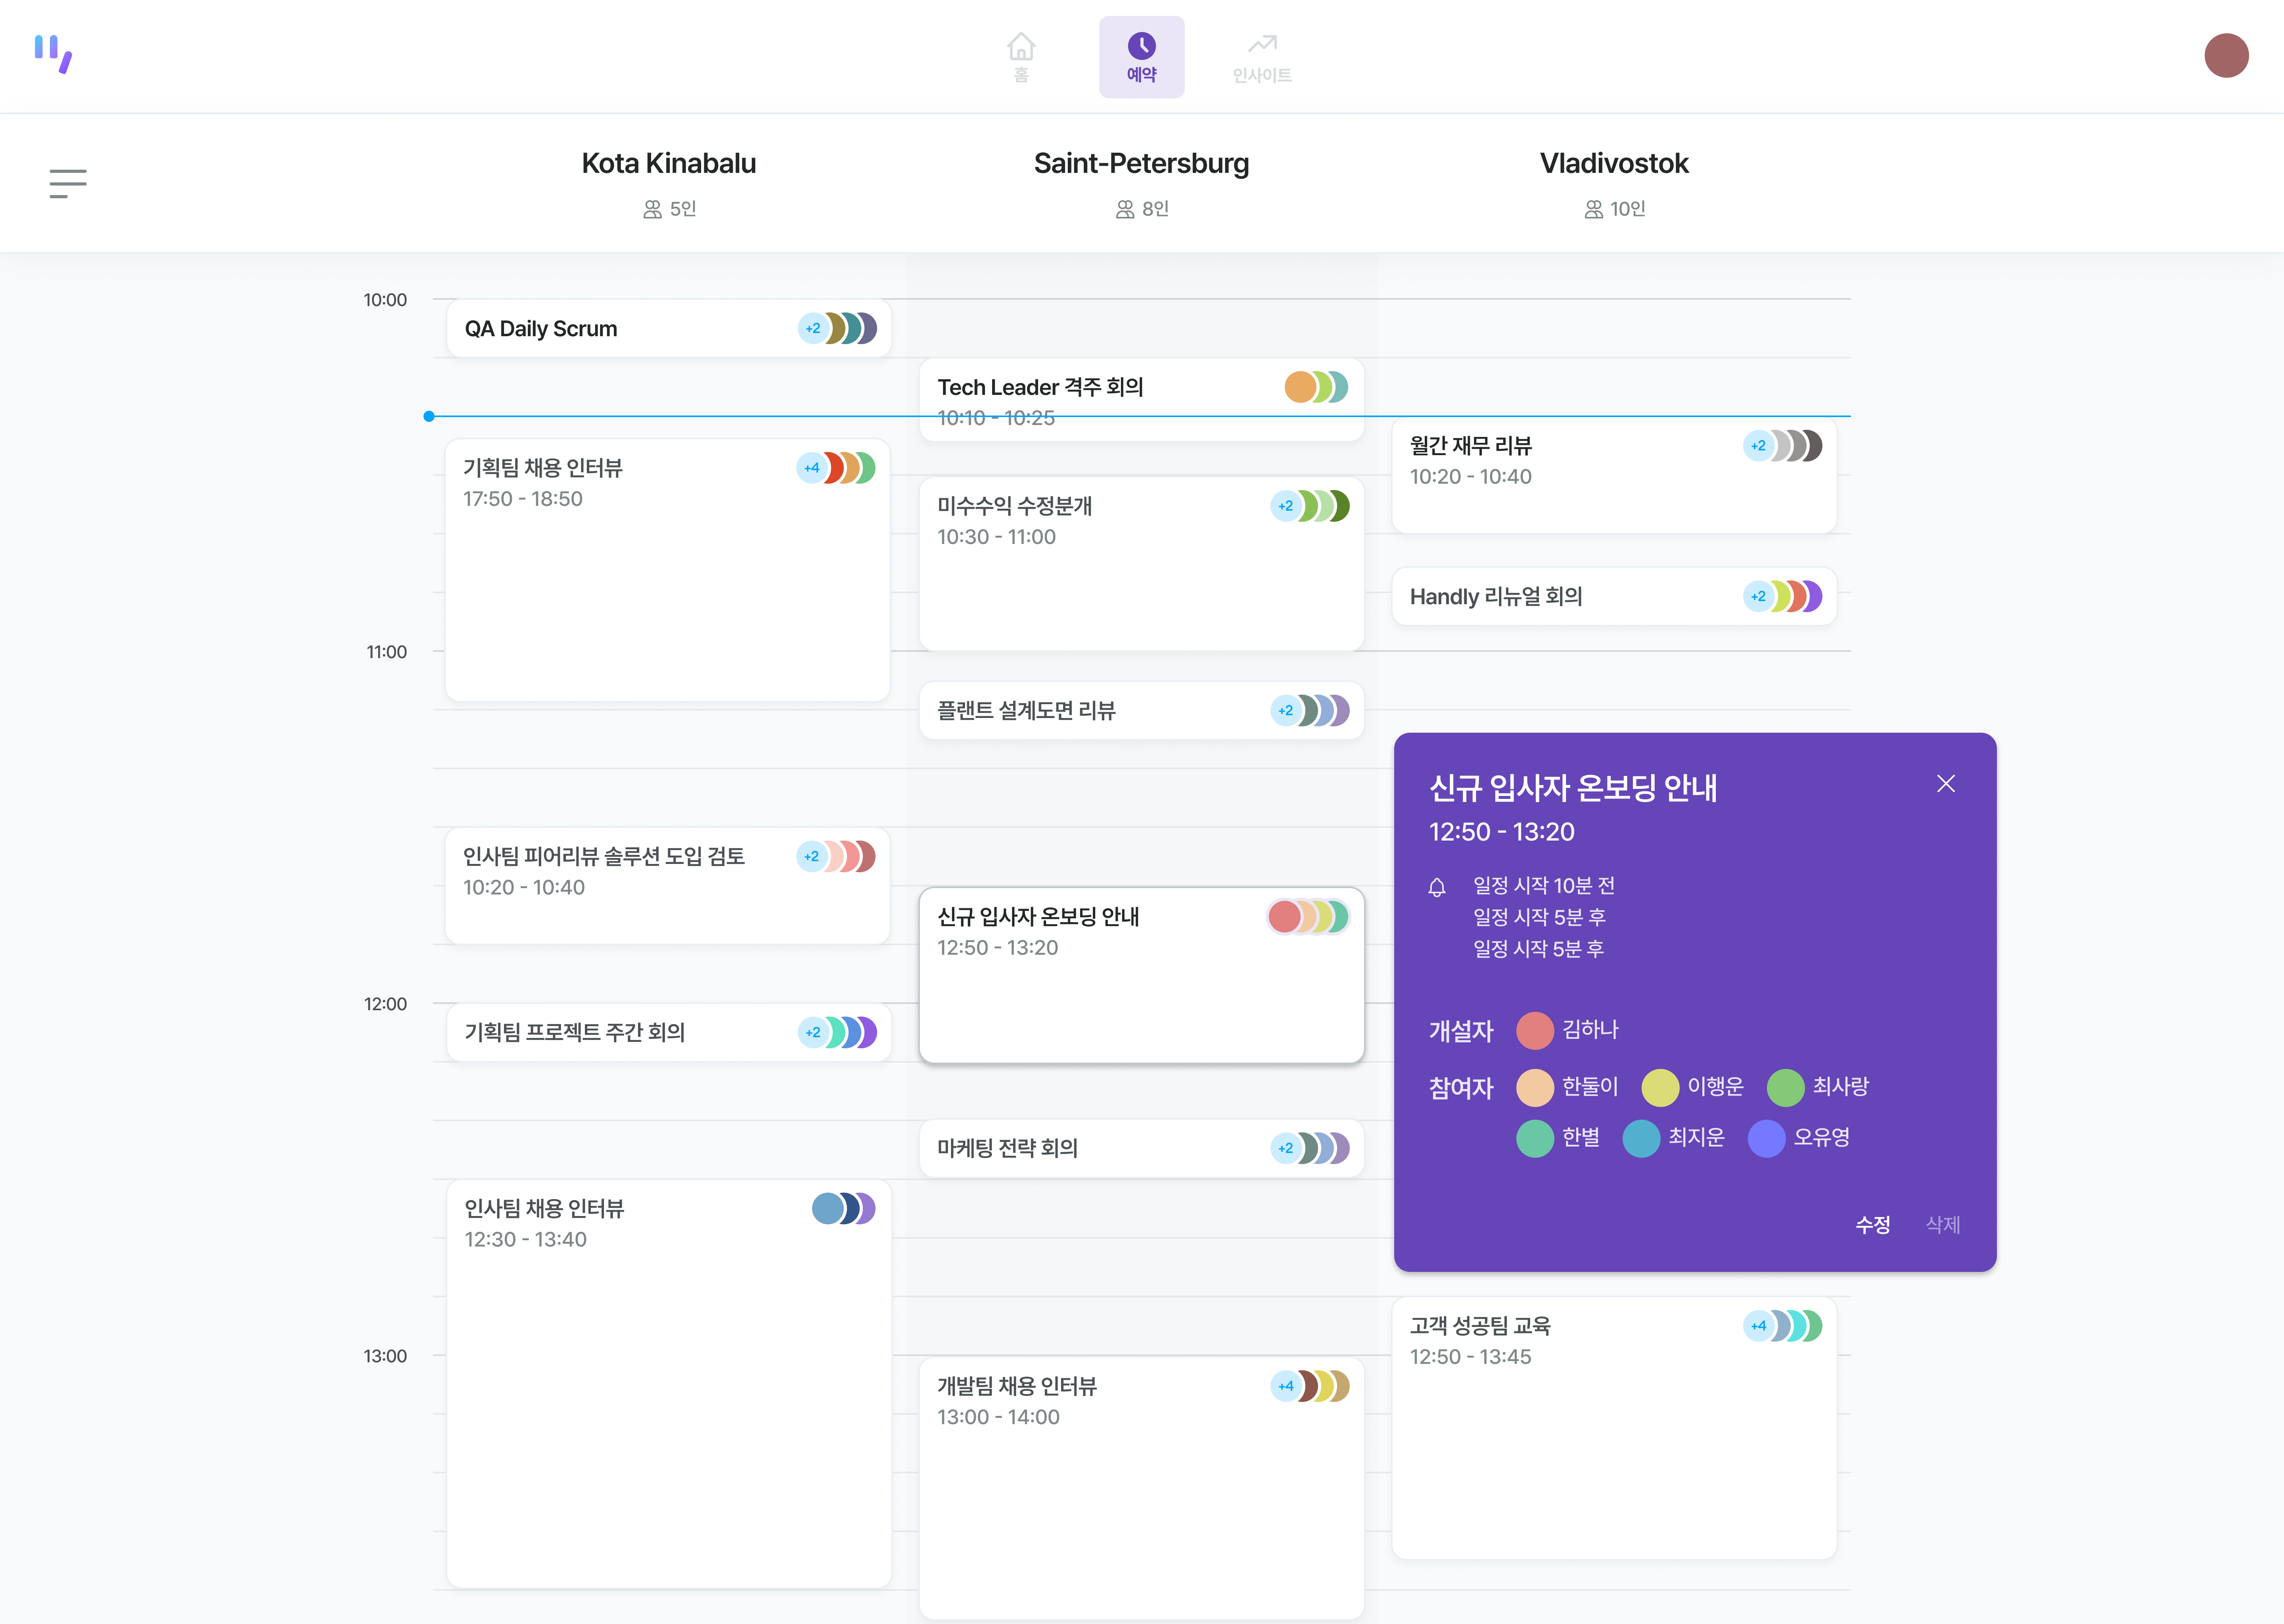
Task: Click organizer 김하나's avatar
Action: coord(1534,1030)
